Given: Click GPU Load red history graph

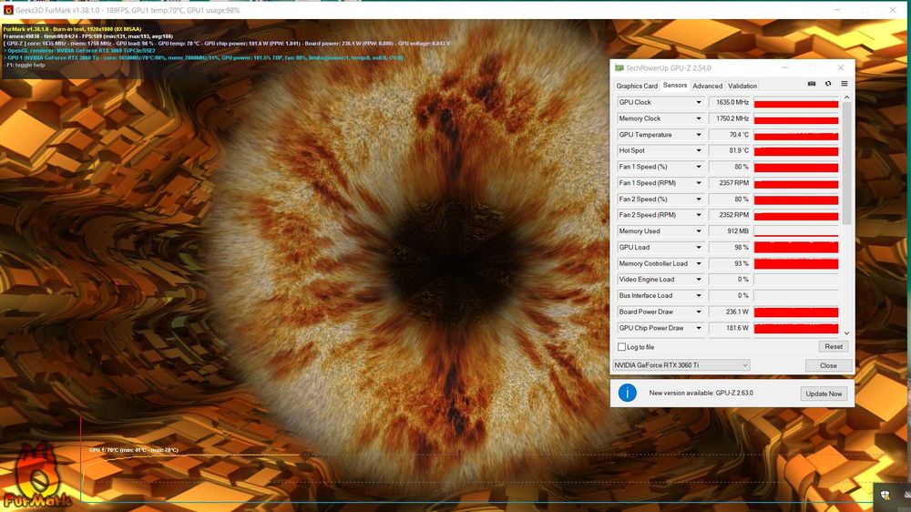Looking at the screenshot, I should [796, 248].
